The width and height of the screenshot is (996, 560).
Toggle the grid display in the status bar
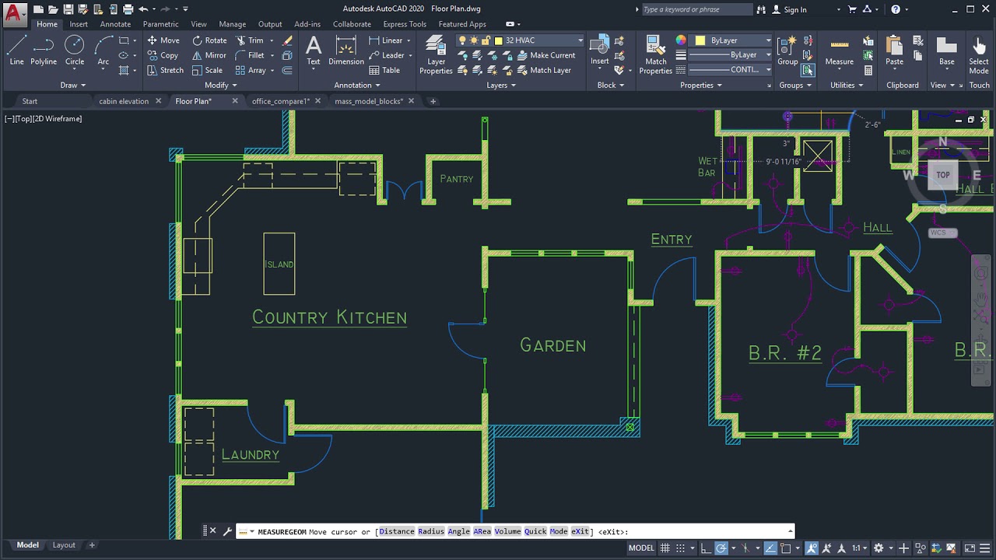click(666, 548)
